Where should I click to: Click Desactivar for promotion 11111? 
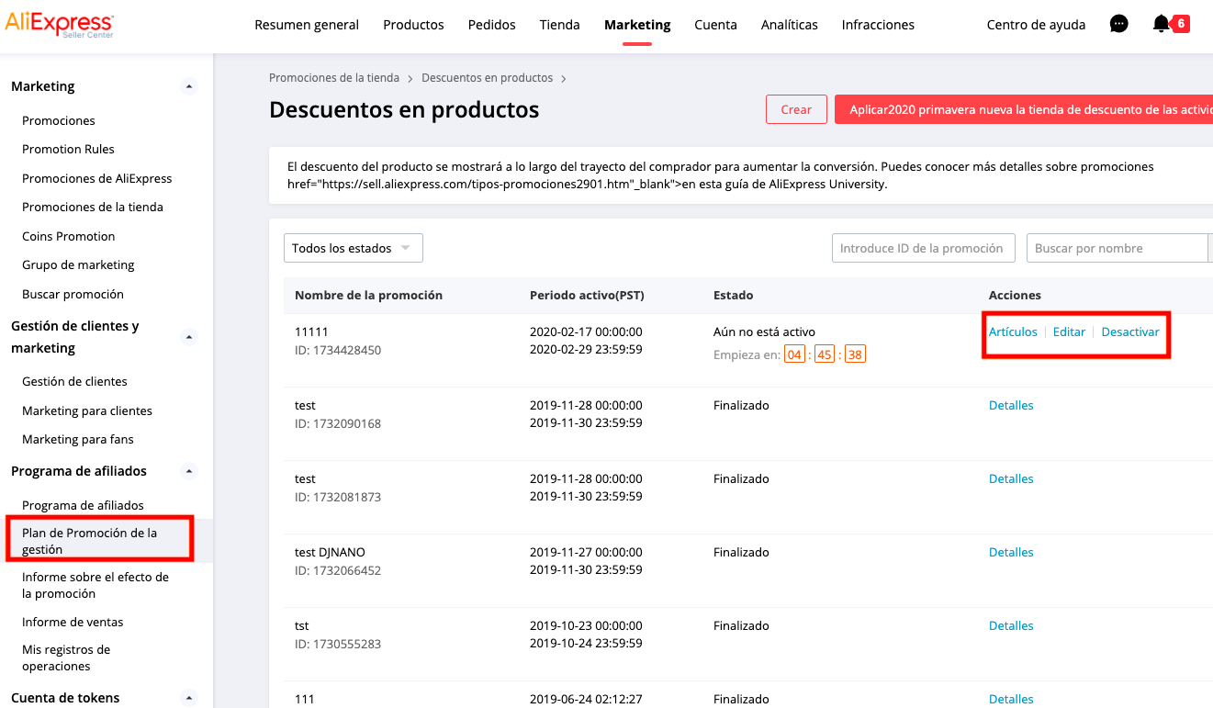1130,332
